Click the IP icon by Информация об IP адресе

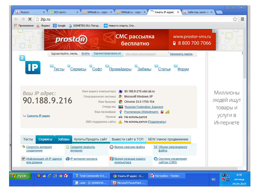click(23, 159)
